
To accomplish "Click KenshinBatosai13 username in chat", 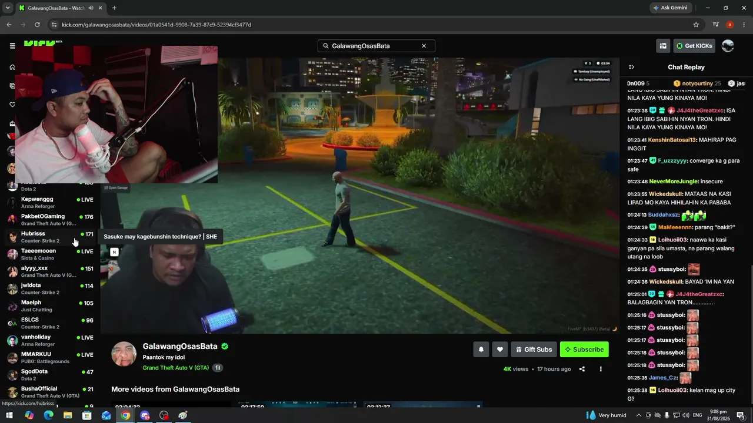I will (672, 140).
